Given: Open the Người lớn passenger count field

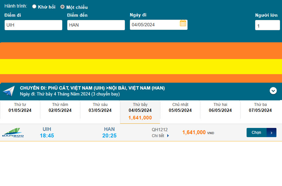Looking at the screenshot, I should coord(267,25).
